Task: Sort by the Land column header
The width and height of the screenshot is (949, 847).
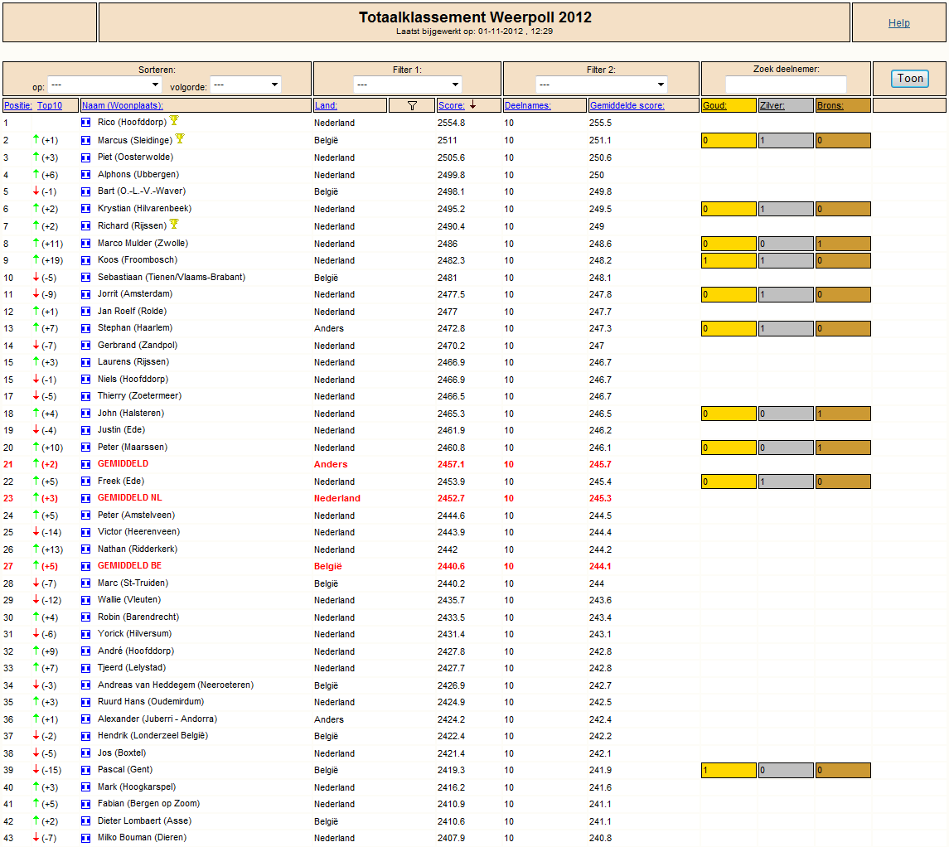Action: [x=326, y=105]
